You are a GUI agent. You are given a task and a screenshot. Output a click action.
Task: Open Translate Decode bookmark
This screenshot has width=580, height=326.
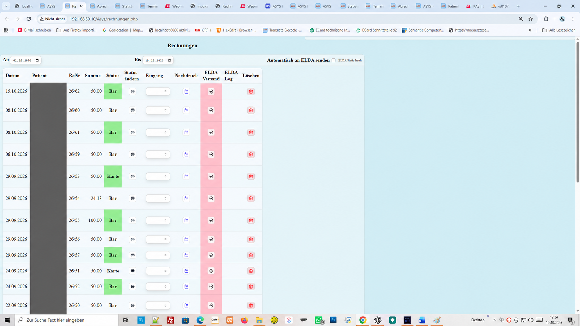[x=282, y=30]
